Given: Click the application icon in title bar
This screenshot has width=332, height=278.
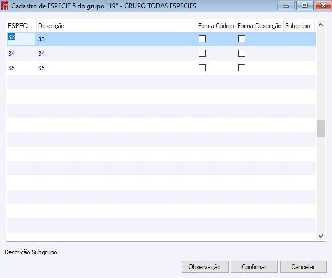Looking at the screenshot, I should point(4,6).
